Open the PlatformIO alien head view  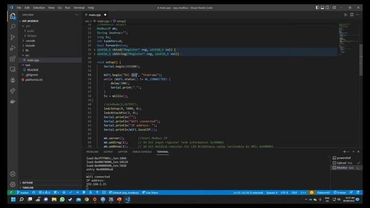[x=13, y=80]
